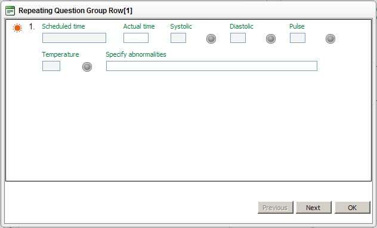Go to the Next row
377x228 pixels.
pos(314,208)
